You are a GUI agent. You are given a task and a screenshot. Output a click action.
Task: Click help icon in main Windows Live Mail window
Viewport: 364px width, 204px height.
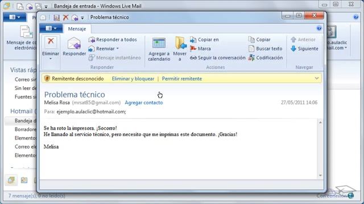click(355, 17)
